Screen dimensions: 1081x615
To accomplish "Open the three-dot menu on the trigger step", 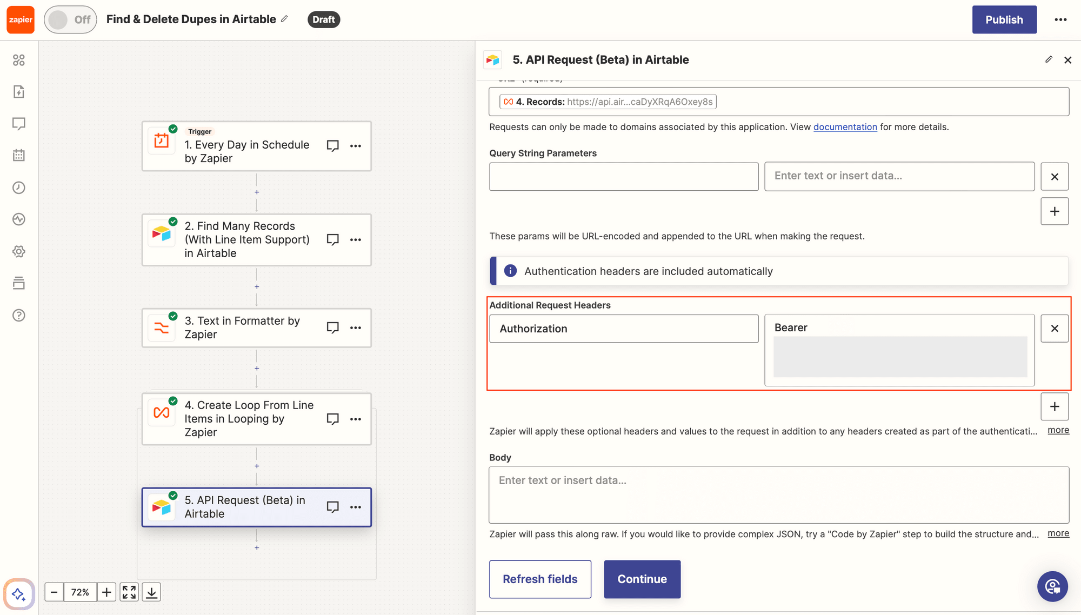I will pos(356,146).
